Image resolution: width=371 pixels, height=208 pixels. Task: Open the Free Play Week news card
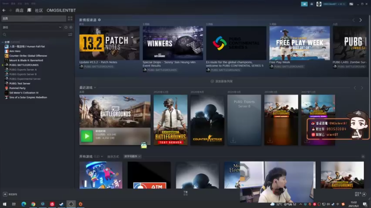click(x=300, y=43)
